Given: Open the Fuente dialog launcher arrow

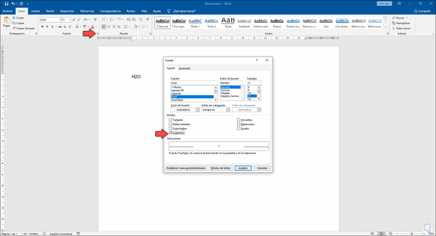Looking at the screenshot, I should click(97, 34).
